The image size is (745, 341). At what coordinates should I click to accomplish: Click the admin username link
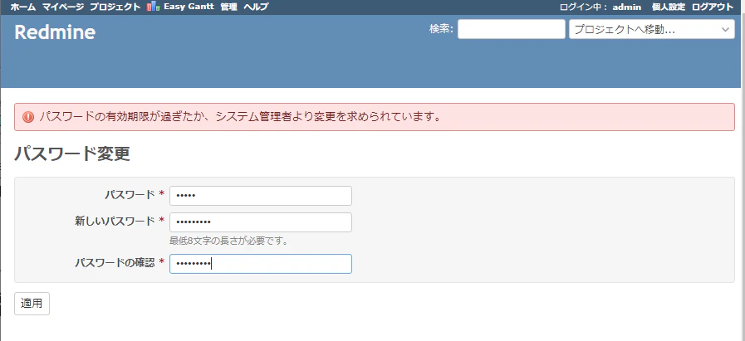(x=627, y=7)
